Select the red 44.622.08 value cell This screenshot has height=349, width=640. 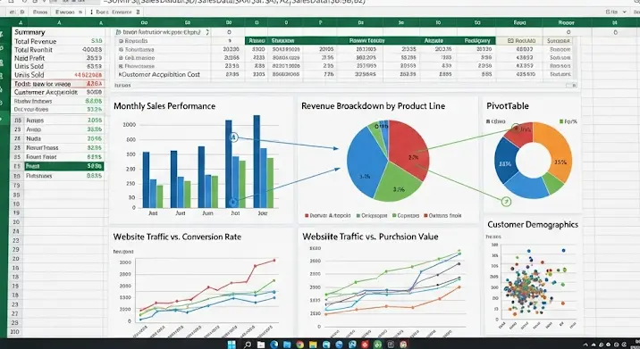point(88,75)
